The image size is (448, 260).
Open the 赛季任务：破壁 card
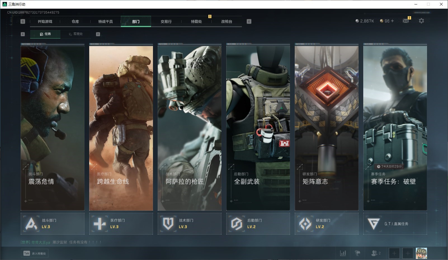click(x=395, y=128)
